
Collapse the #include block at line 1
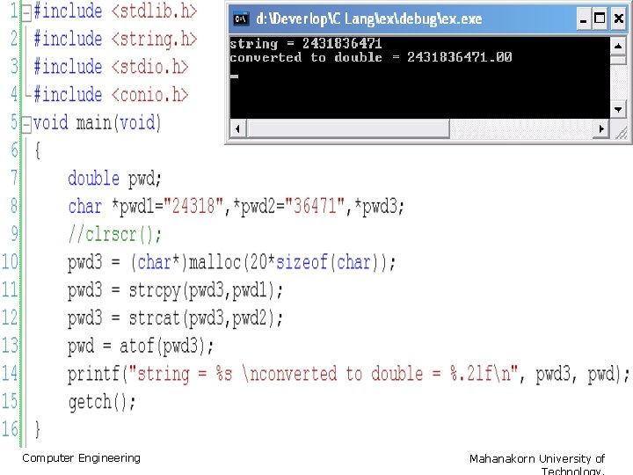(x=25, y=13)
